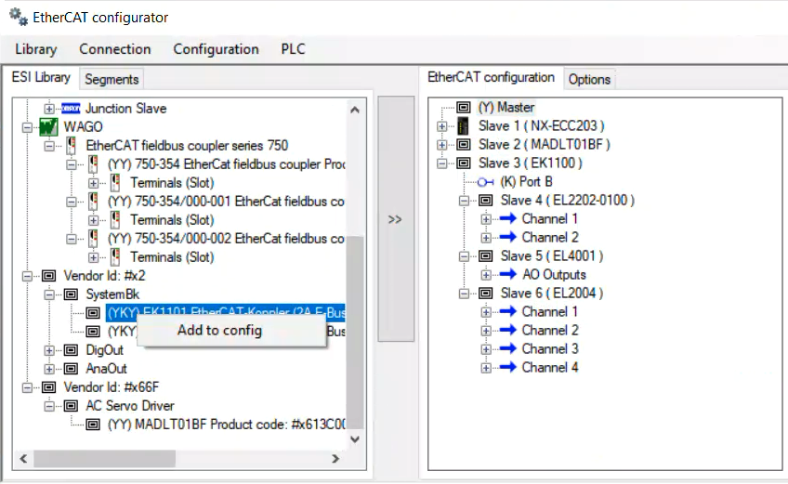The height and width of the screenshot is (484, 788).
Task: Switch to the Segments tab
Action: click(112, 80)
